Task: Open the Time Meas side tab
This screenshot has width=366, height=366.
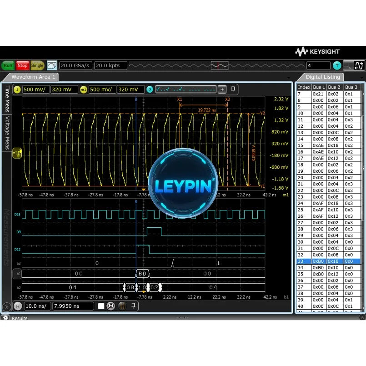Action: click(7, 99)
